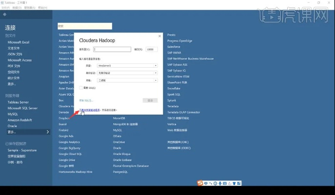Select Microsoft Access connector

(20, 60)
